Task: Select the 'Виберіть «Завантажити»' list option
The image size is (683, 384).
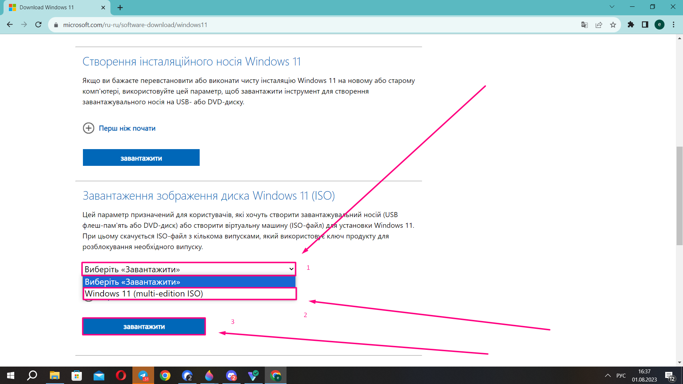Action: (189, 282)
